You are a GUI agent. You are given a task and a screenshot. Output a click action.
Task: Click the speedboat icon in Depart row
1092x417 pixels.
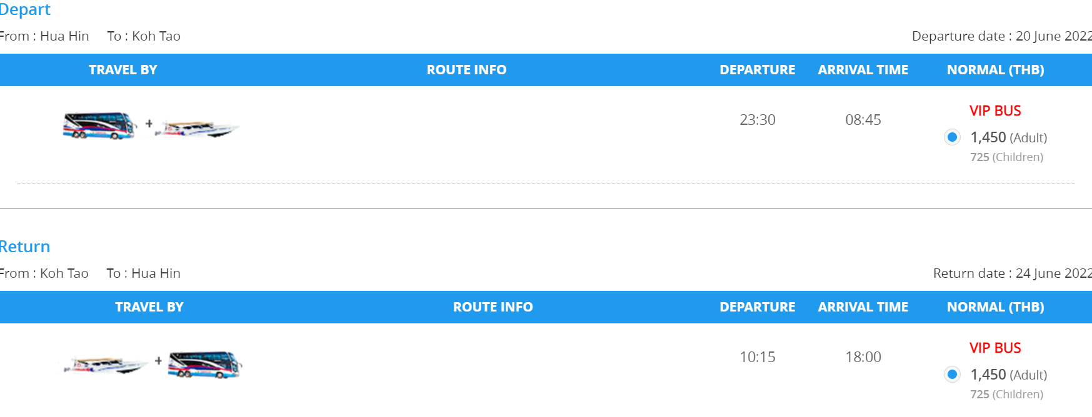(x=198, y=129)
